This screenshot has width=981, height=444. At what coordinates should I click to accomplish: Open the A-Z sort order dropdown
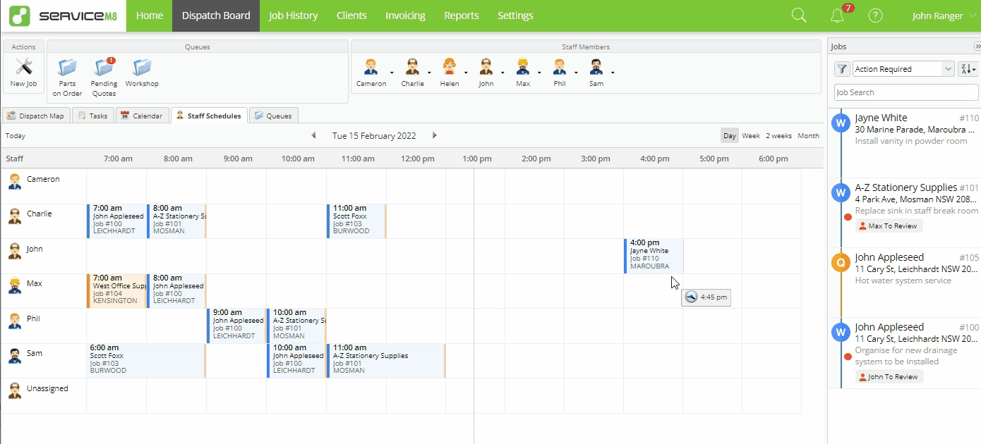968,69
